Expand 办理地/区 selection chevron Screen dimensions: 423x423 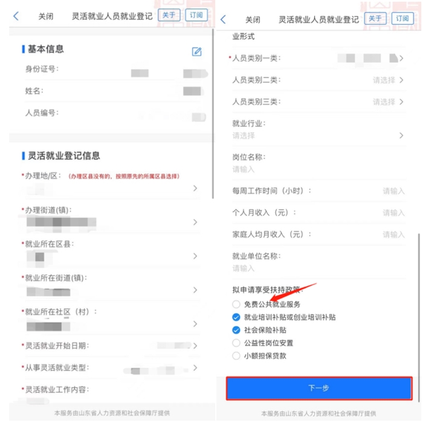click(195, 189)
